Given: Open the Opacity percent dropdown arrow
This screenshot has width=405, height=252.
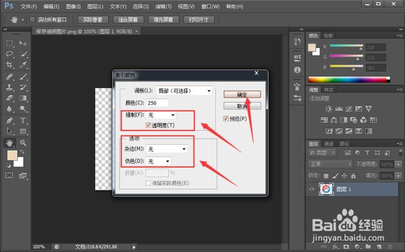Looking at the screenshot, I should point(398,164).
